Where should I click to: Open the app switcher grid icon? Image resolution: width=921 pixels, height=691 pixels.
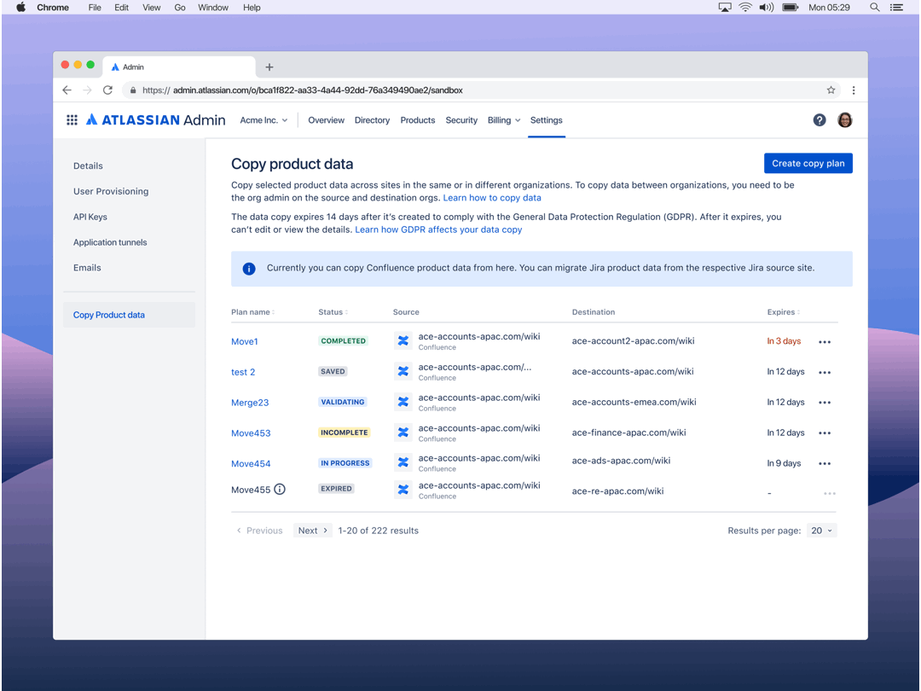pyautogui.click(x=72, y=120)
